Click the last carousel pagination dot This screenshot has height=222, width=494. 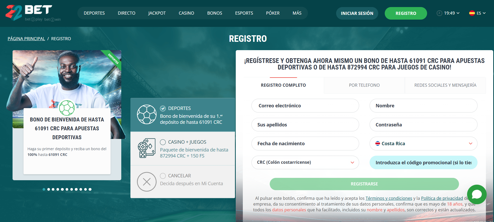click(x=90, y=189)
